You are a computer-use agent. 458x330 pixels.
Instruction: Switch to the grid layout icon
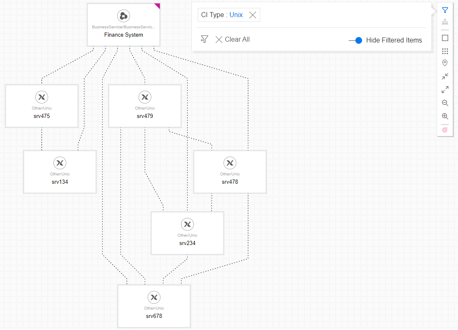pos(445,51)
